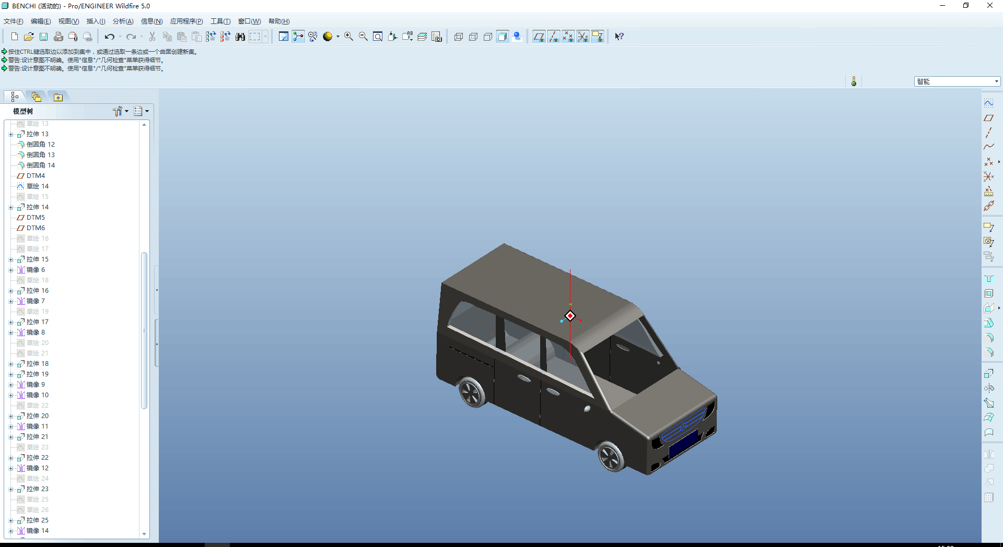Expand the 拉伸 13 tree node

click(x=11, y=134)
